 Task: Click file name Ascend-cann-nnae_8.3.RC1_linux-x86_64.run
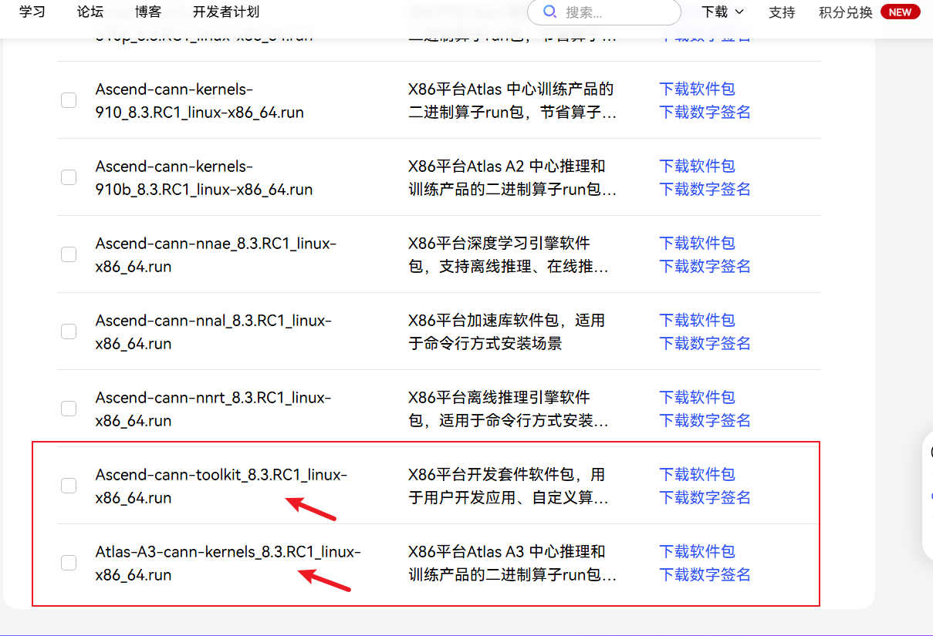click(216, 254)
